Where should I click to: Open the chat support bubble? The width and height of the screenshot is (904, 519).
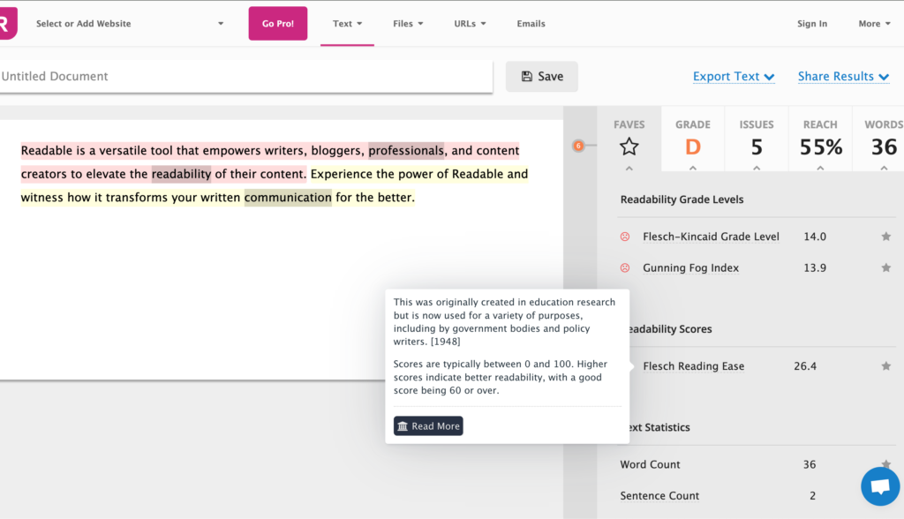pyautogui.click(x=880, y=485)
